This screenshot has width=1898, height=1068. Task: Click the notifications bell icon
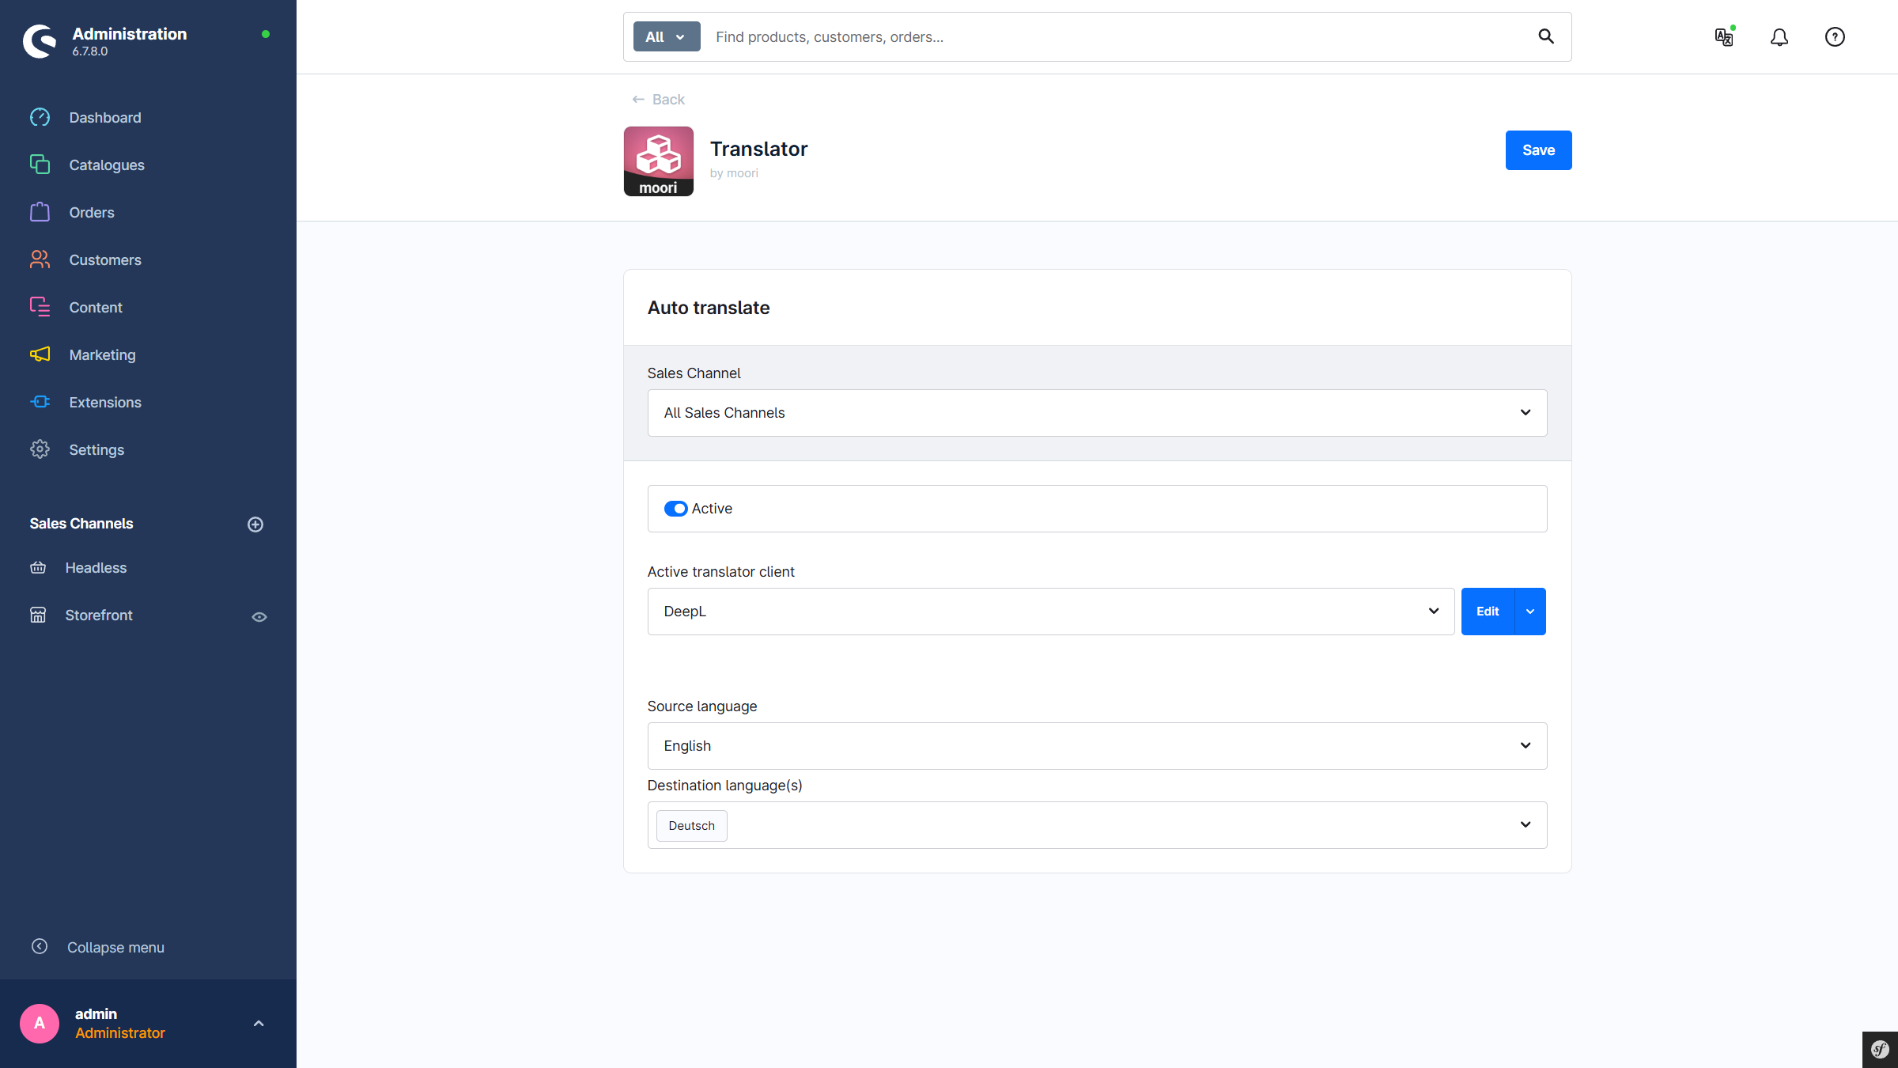[x=1779, y=37]
